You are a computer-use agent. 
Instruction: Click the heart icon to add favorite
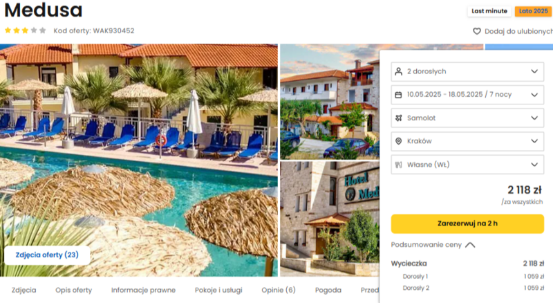coord(477,31)
